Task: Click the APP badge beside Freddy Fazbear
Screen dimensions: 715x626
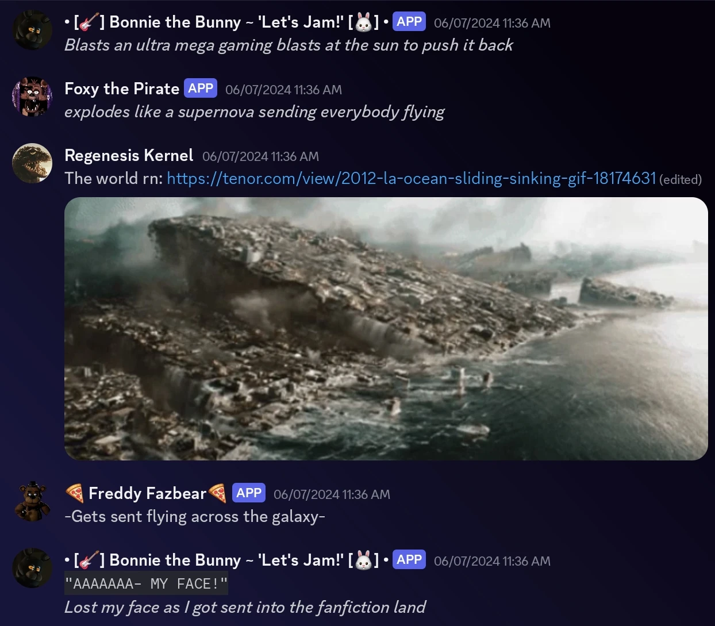Action: point(249,493)
